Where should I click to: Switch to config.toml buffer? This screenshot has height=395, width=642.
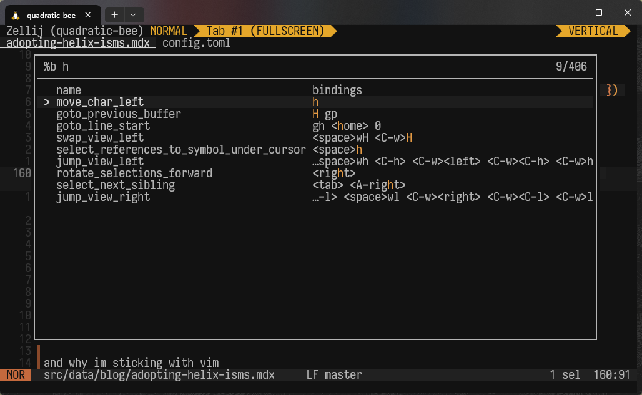197,43
